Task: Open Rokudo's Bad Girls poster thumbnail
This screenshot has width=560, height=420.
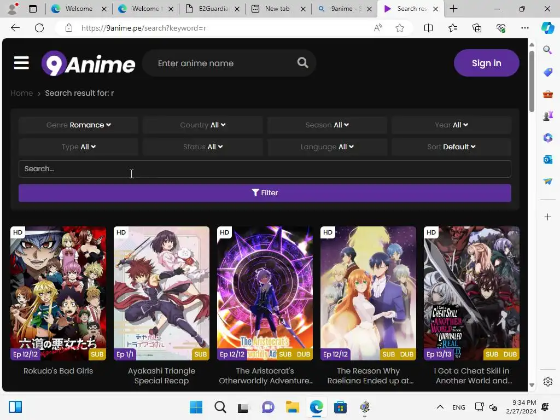Action: 58,293
